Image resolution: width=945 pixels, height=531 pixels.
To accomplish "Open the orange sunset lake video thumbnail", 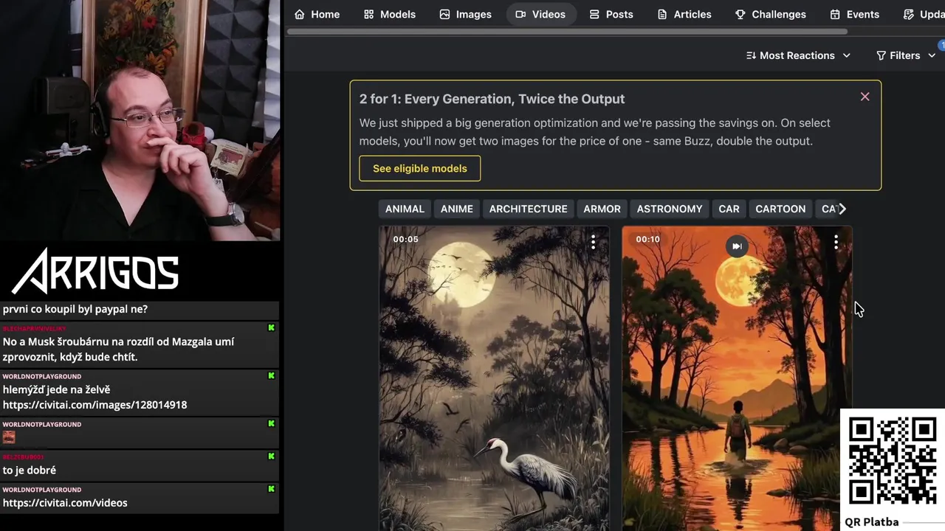I will point(737,378).
